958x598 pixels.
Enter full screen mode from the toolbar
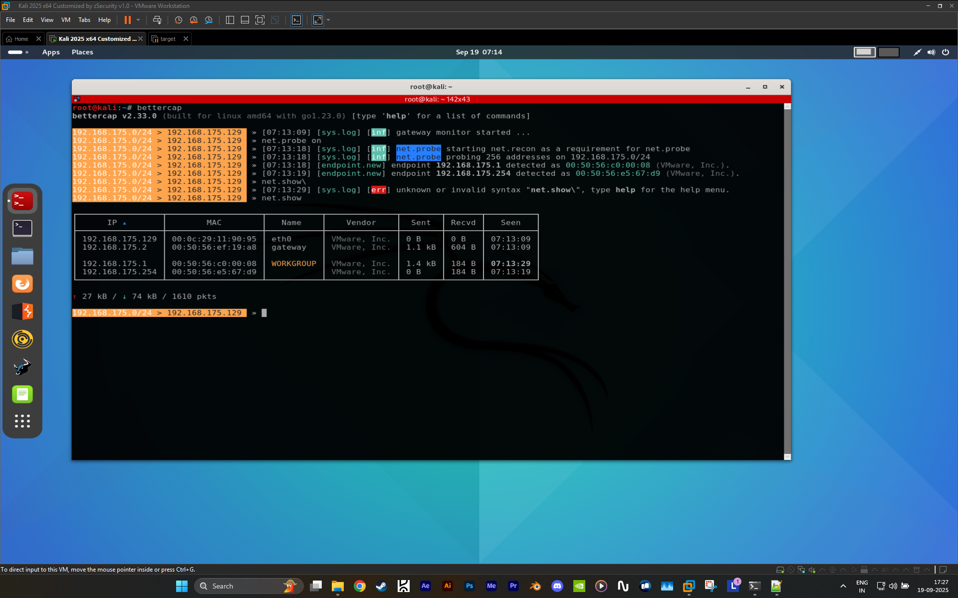click(260, 20)
